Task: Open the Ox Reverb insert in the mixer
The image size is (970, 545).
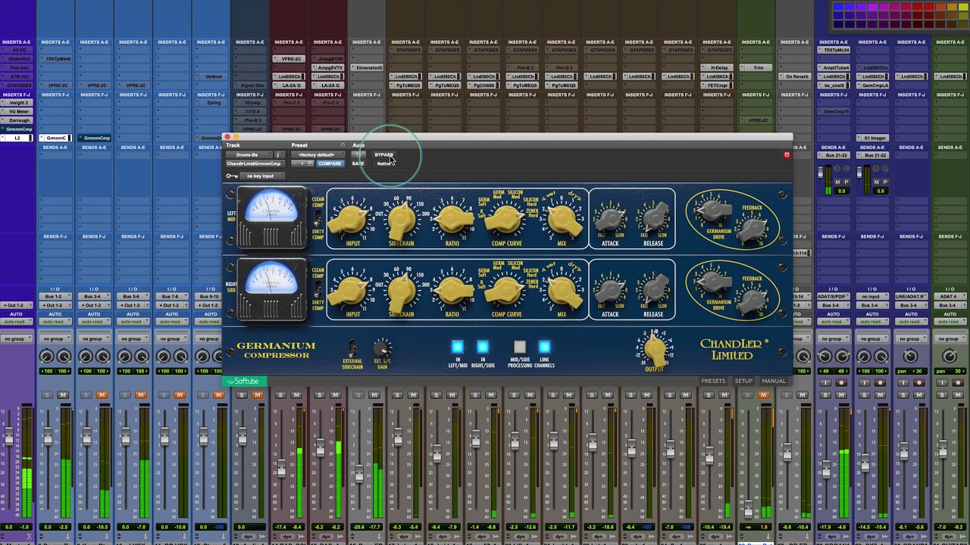Action: point(794,76)
